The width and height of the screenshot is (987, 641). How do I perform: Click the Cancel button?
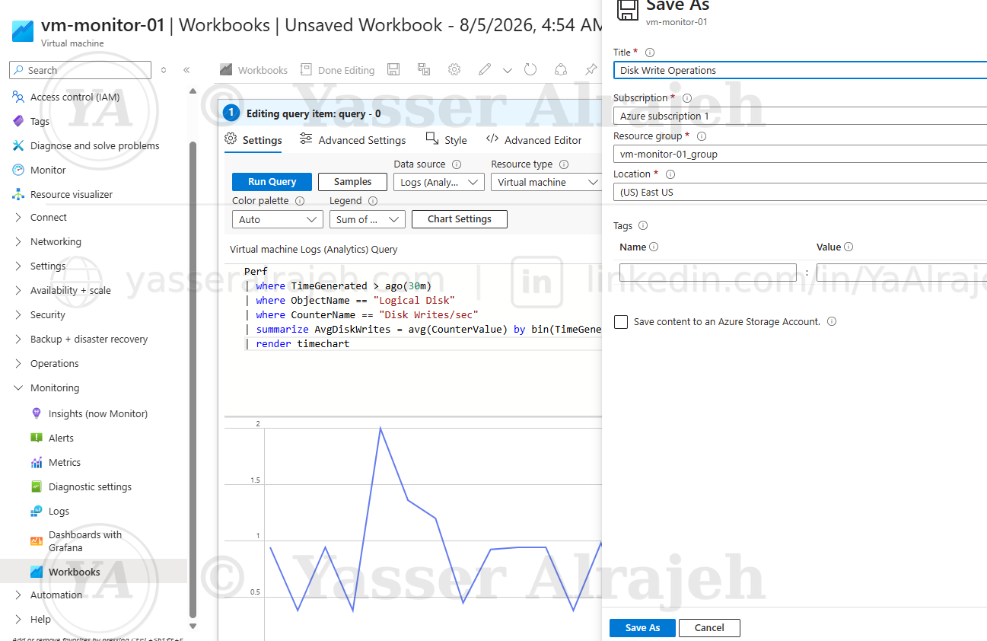point(709,628)
